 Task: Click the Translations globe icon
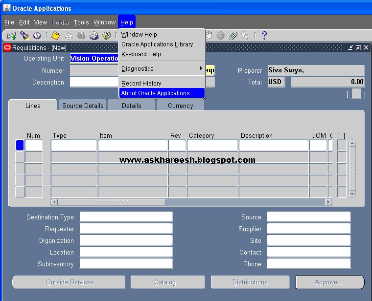tap(220, 36)
